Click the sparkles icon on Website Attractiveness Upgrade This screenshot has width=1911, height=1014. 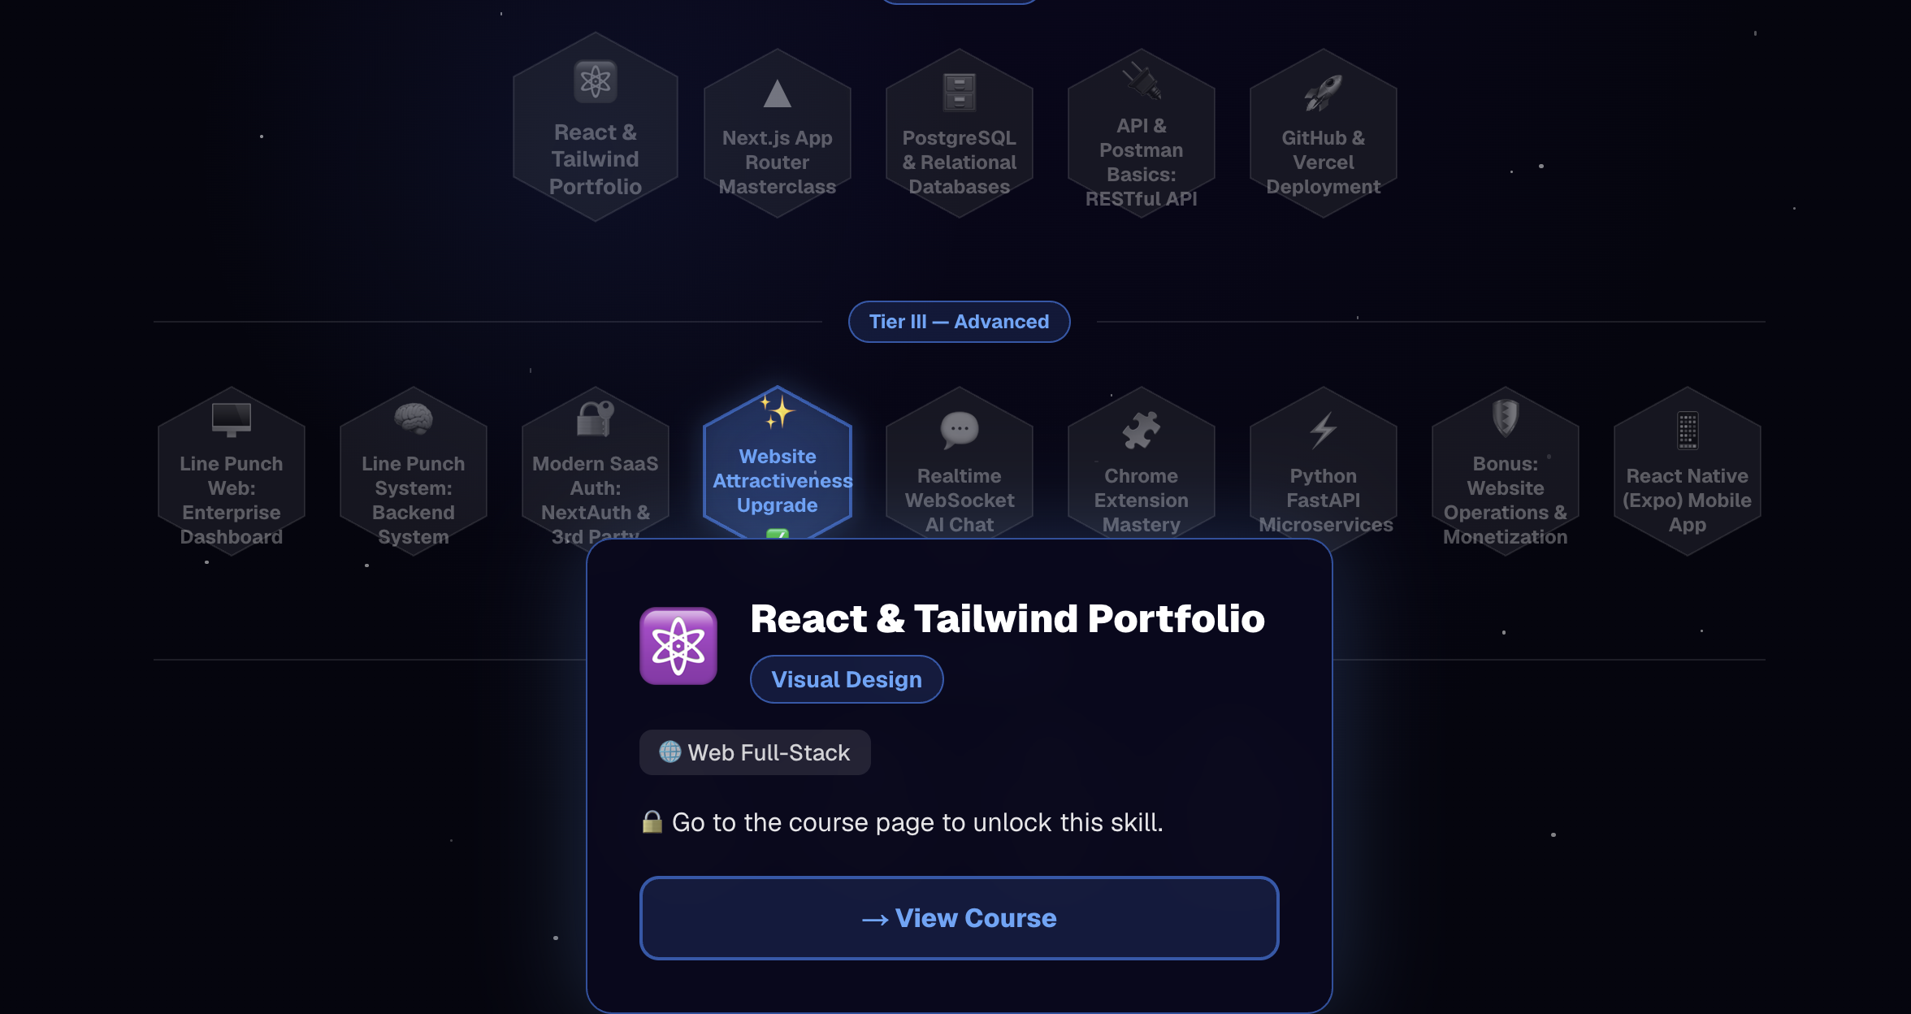pyautogui.click(x=778, y=411)
